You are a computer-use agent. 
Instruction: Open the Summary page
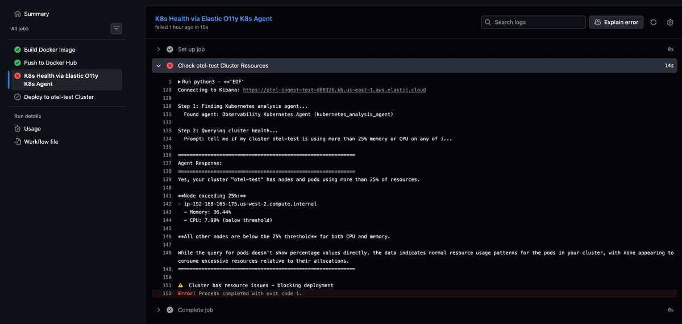point(36,14)
